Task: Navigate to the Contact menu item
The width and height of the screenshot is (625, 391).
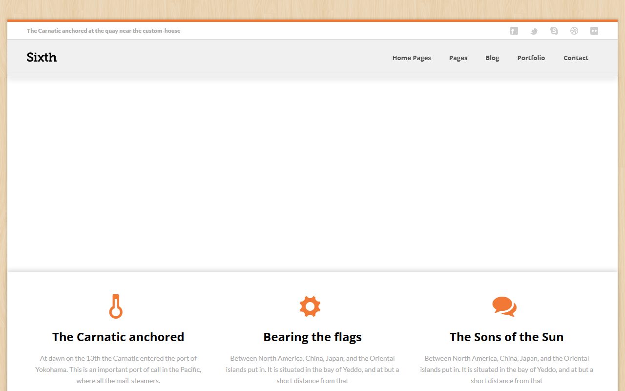Action: [576, 58]
